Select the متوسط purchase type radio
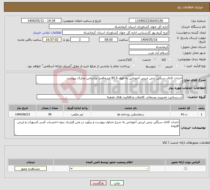Viewport: 210px width, 190px height. click(x=159, y=66)
